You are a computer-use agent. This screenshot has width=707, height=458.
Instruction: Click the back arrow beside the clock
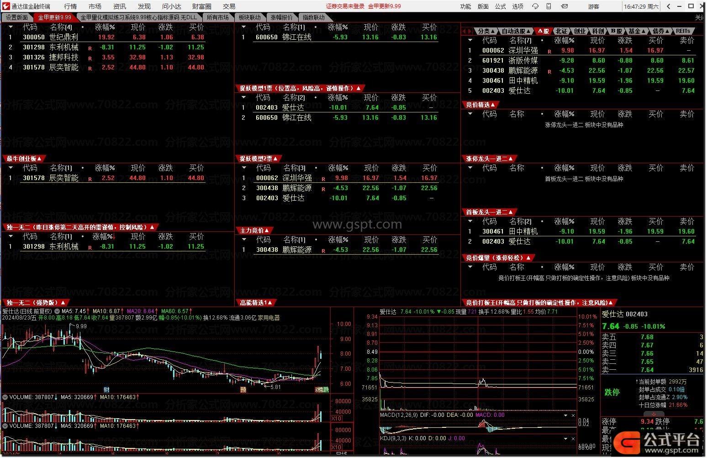pyautogui.click(x=669, y=6)
